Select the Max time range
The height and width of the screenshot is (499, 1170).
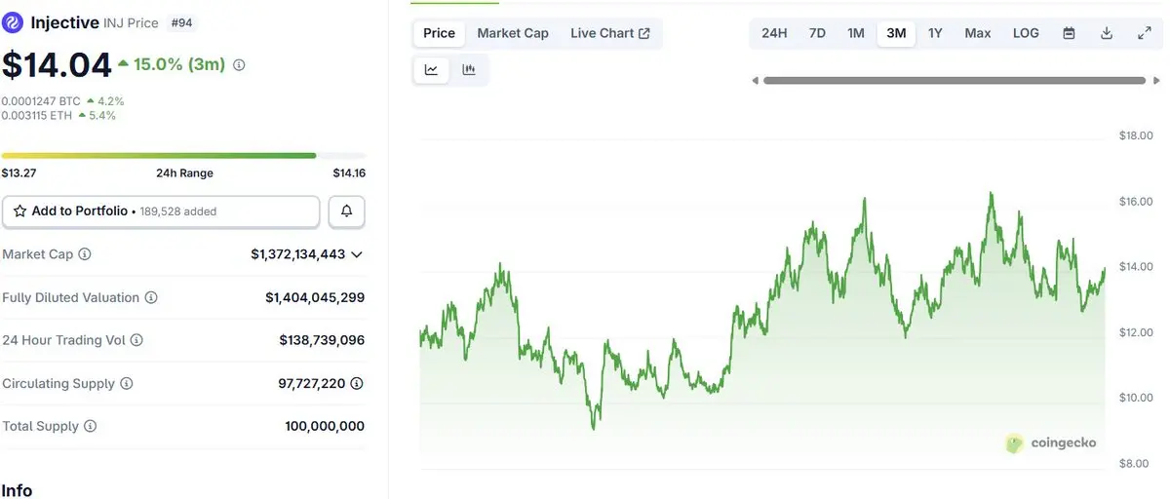pyautogui.click(x=978, y=33)
